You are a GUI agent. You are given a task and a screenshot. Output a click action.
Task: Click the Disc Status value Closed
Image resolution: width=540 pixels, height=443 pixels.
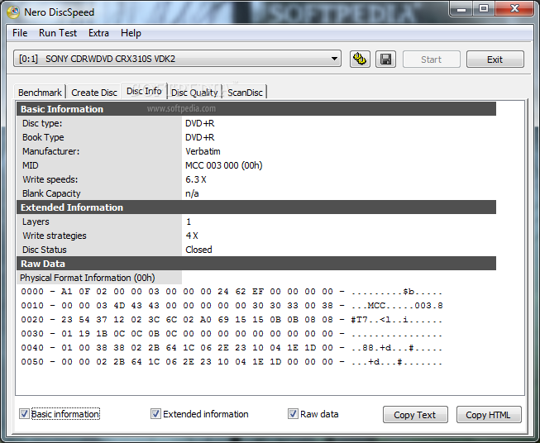point(198,250)
